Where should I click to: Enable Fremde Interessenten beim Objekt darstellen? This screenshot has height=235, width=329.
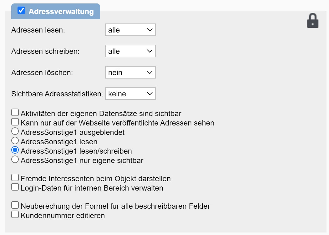(15, 178)
